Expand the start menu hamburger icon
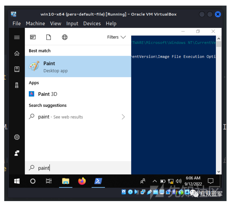230x204 pixels. click(x=17, y=37)
